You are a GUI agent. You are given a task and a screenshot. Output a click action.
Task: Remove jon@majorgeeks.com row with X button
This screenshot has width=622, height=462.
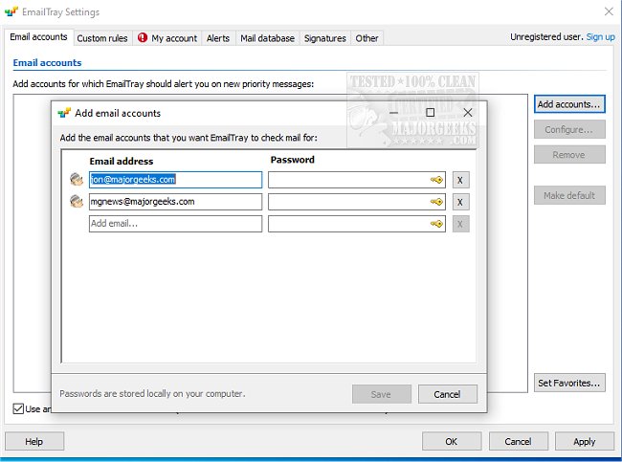point(460,180)
